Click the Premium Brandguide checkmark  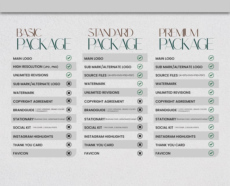pyautogui.click(x=211, y=110)
